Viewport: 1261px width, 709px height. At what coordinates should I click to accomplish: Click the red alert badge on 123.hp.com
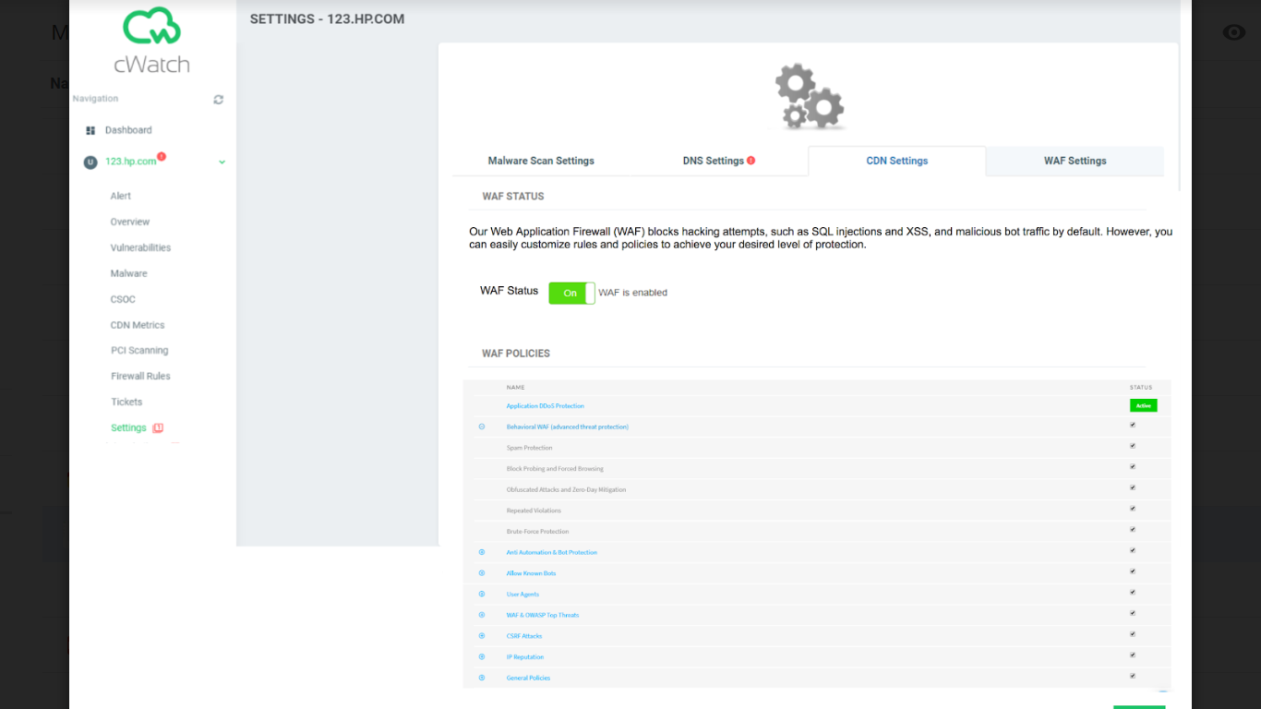[x=162, y=156]
